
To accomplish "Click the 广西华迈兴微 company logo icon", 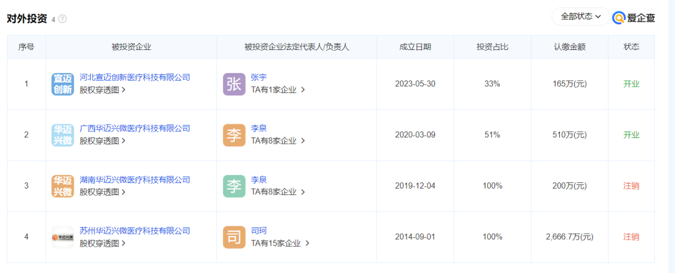I will pyautogui.click(x=62, y=135).
